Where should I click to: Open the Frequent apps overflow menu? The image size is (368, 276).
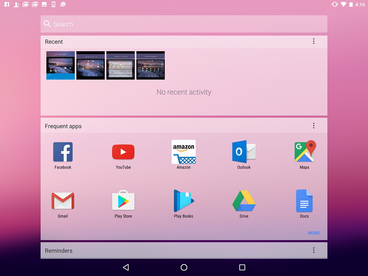314,125
